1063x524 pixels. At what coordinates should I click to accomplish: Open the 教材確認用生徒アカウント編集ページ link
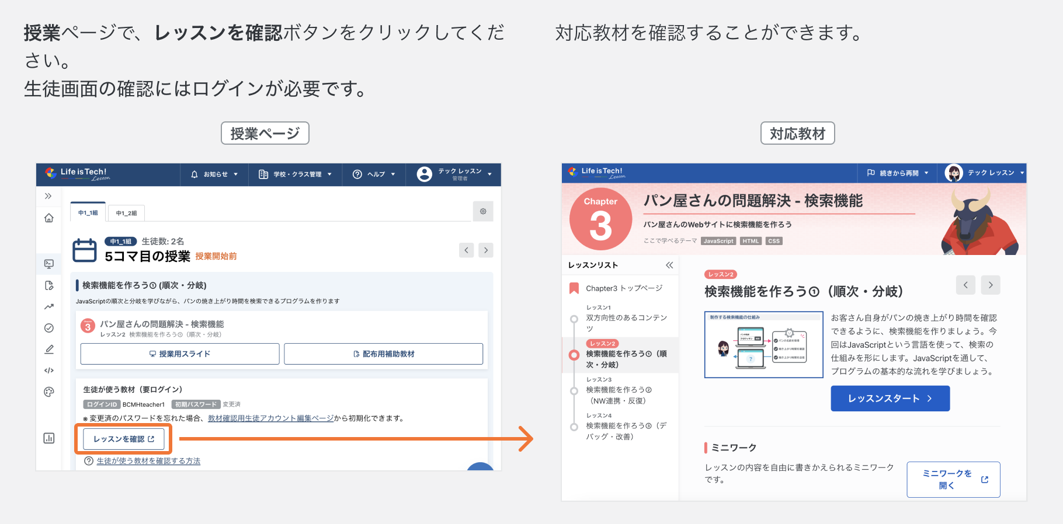pos(271,418)
